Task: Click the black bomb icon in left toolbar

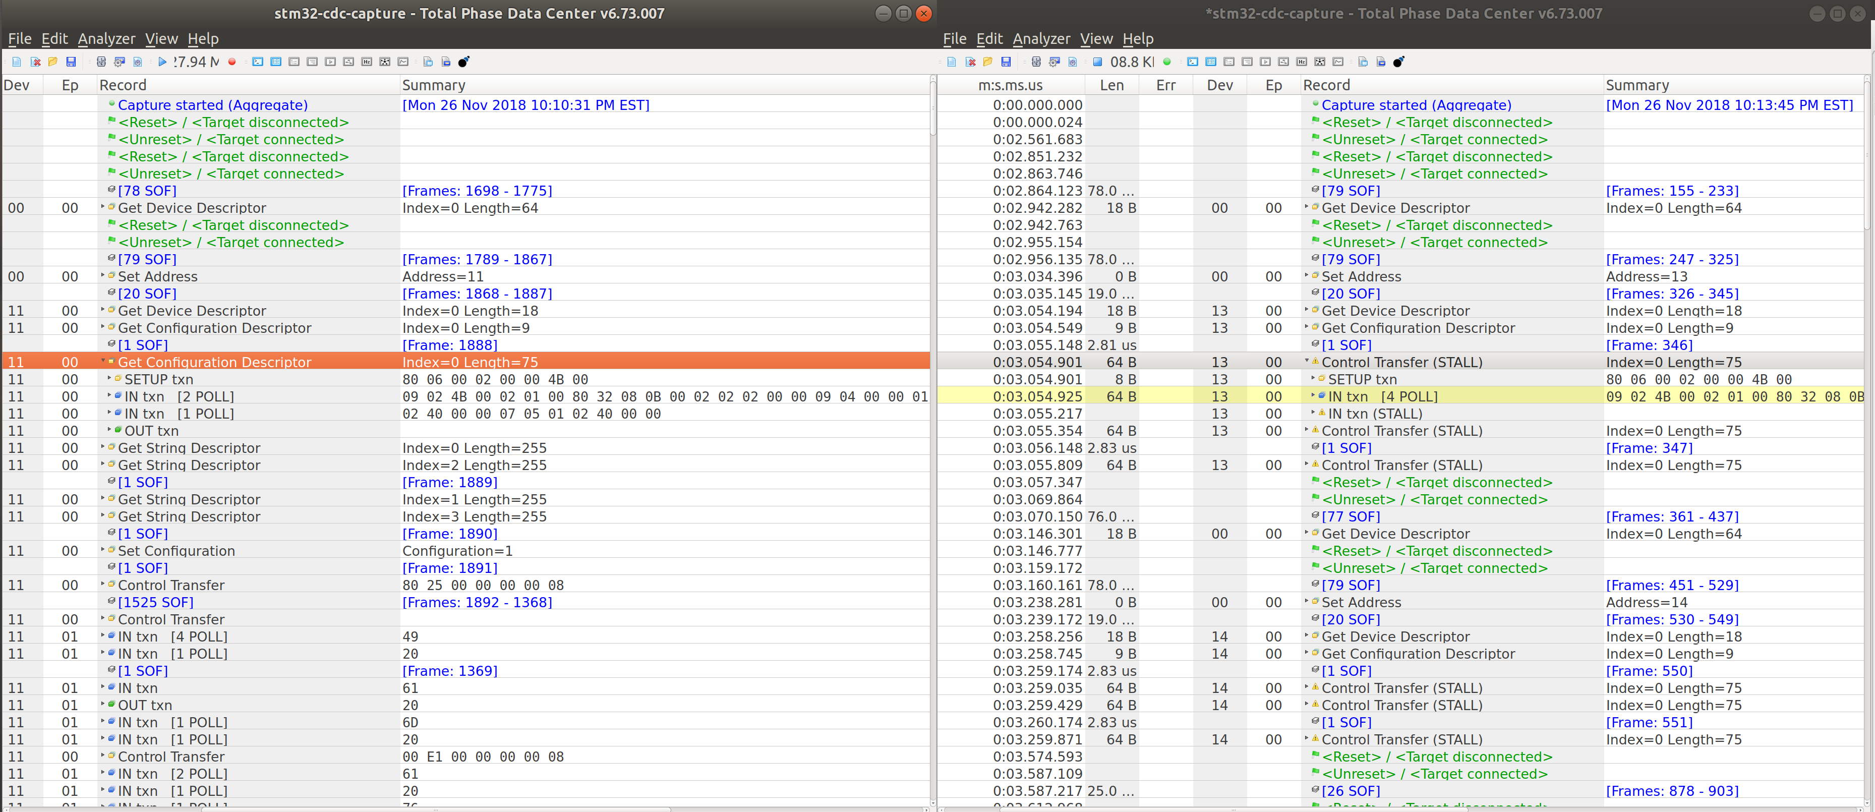Action: click(x=463, y=62)
